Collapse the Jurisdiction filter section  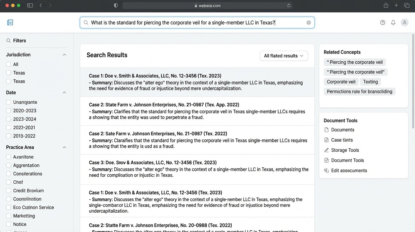[64, 55]
